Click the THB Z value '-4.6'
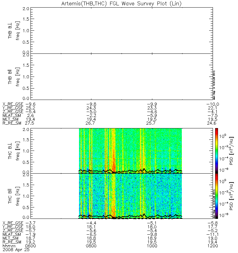The width and height of the screenshot is (238, 253). point(152,112)
